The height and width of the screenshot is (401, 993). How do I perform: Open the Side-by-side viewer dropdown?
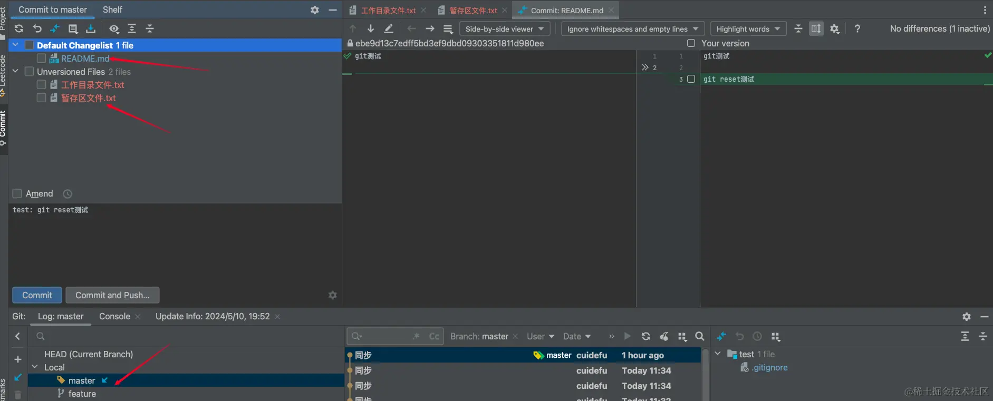pos(505,29)
